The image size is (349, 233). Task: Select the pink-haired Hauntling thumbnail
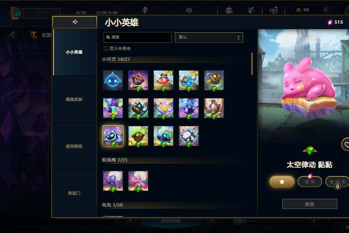coord(138,181)
